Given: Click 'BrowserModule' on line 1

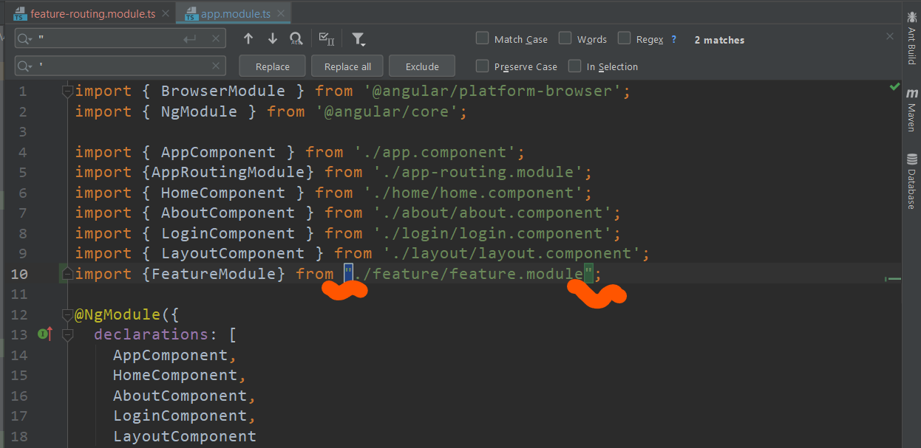Looking at the screenshot, I should click(222, 92).
